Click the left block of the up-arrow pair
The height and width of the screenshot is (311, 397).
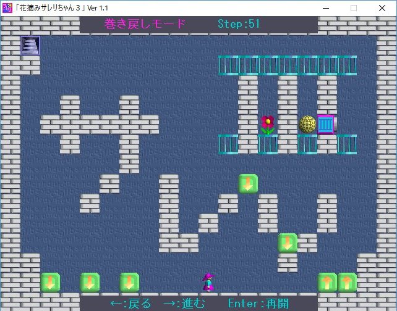(327, 282)
